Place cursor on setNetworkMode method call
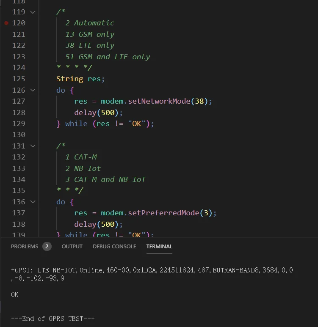This screenshot has height=327, width=318. 161,102
